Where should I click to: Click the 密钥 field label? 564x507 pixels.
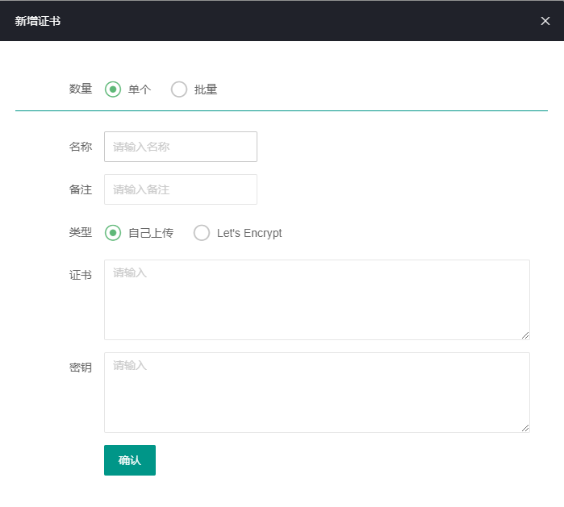coord(81,368)
